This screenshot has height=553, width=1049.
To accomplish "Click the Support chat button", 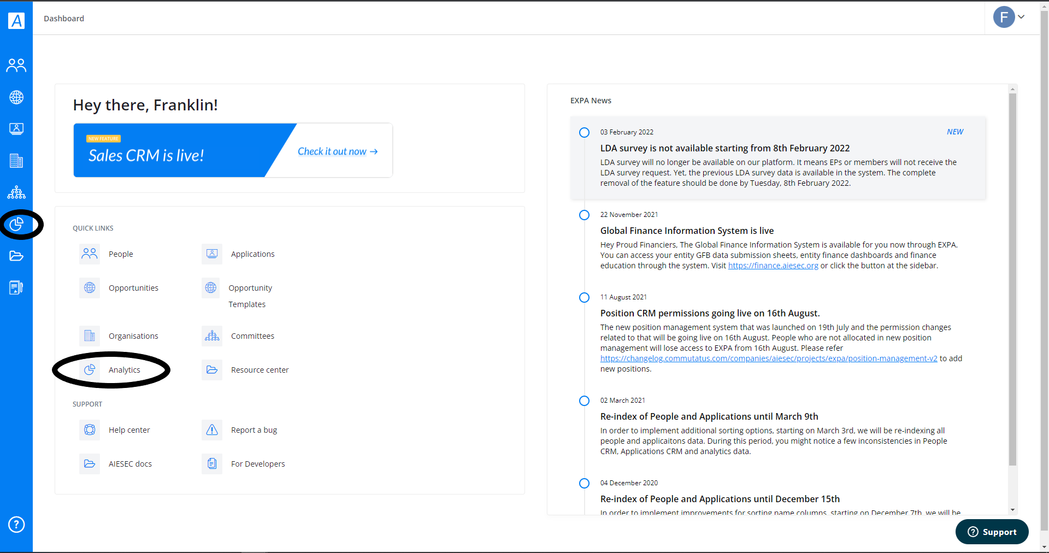I will (992, 532).
